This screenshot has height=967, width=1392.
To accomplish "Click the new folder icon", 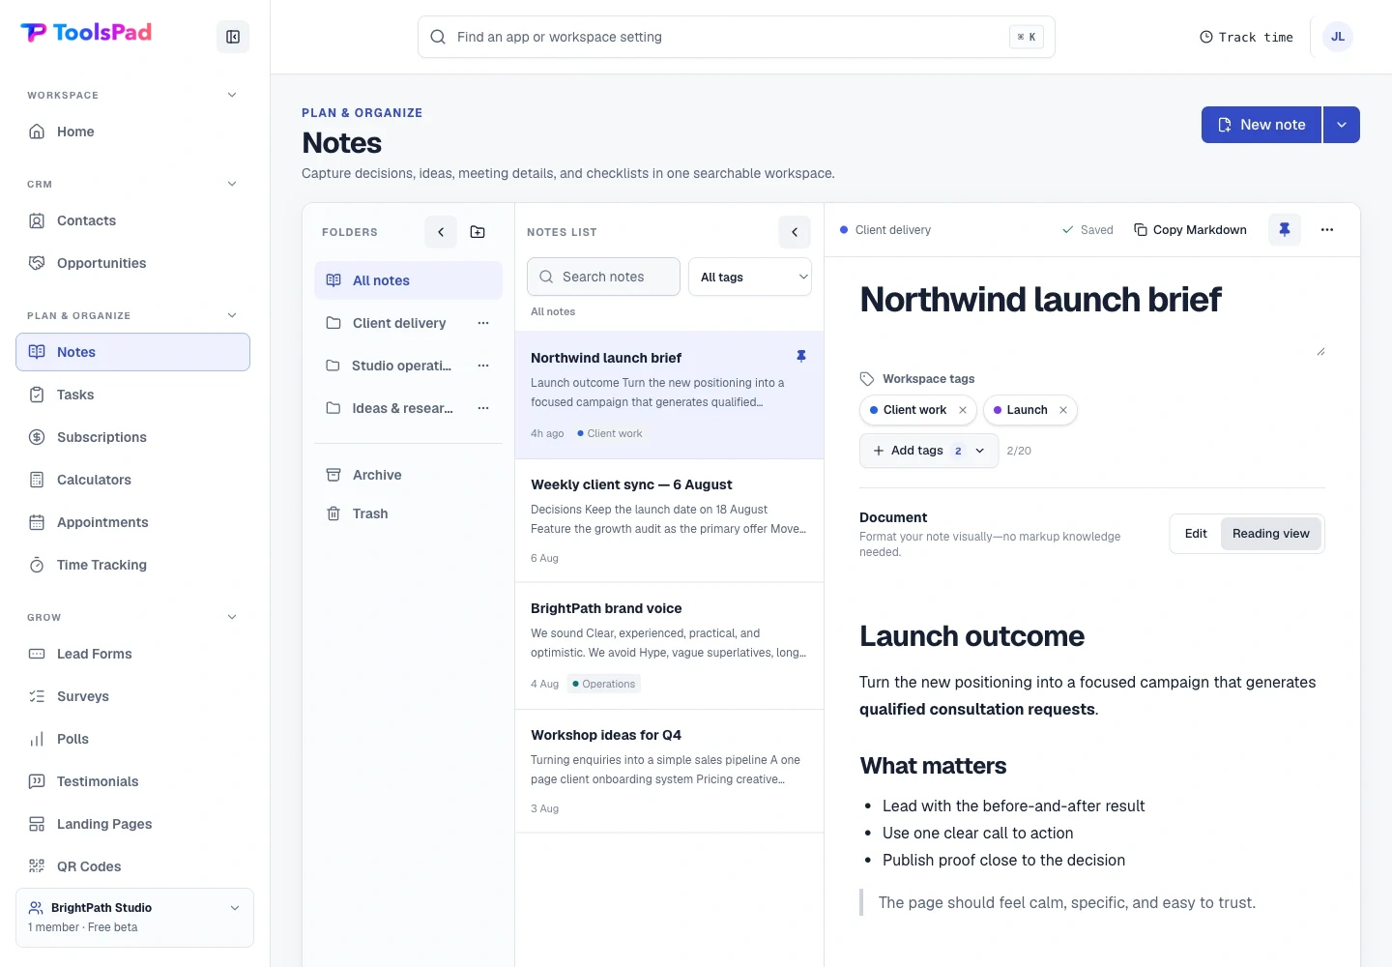I will tap(478, 232).
